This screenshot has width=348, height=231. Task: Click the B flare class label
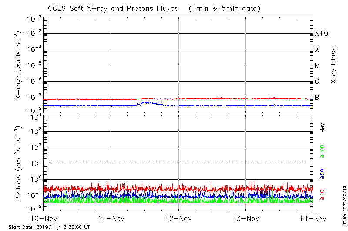317,97
